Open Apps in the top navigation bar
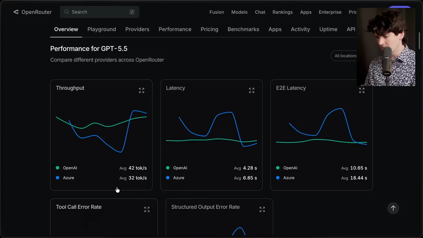 click(x=306, y=12)
